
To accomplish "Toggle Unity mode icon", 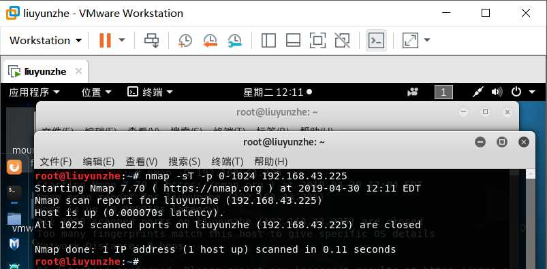I will 342,40.
